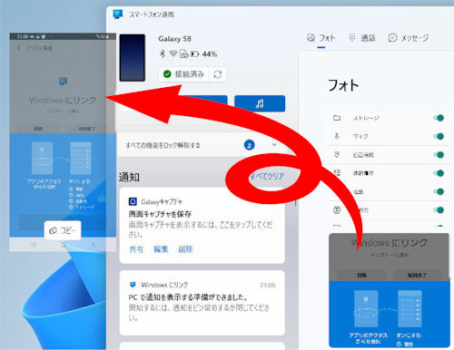454x350 pixels.
Task: Click the Windows にリンク notification app icon
Action: click(x=133, y=285)
